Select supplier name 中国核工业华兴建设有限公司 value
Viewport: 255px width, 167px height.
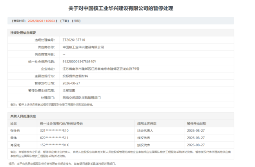pyautogui.click(x=83, y=47)
